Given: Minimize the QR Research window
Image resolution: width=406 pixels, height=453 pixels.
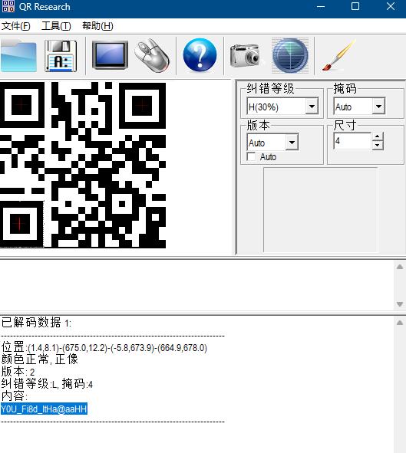Looking at the screenshot, I should point(321,6).
